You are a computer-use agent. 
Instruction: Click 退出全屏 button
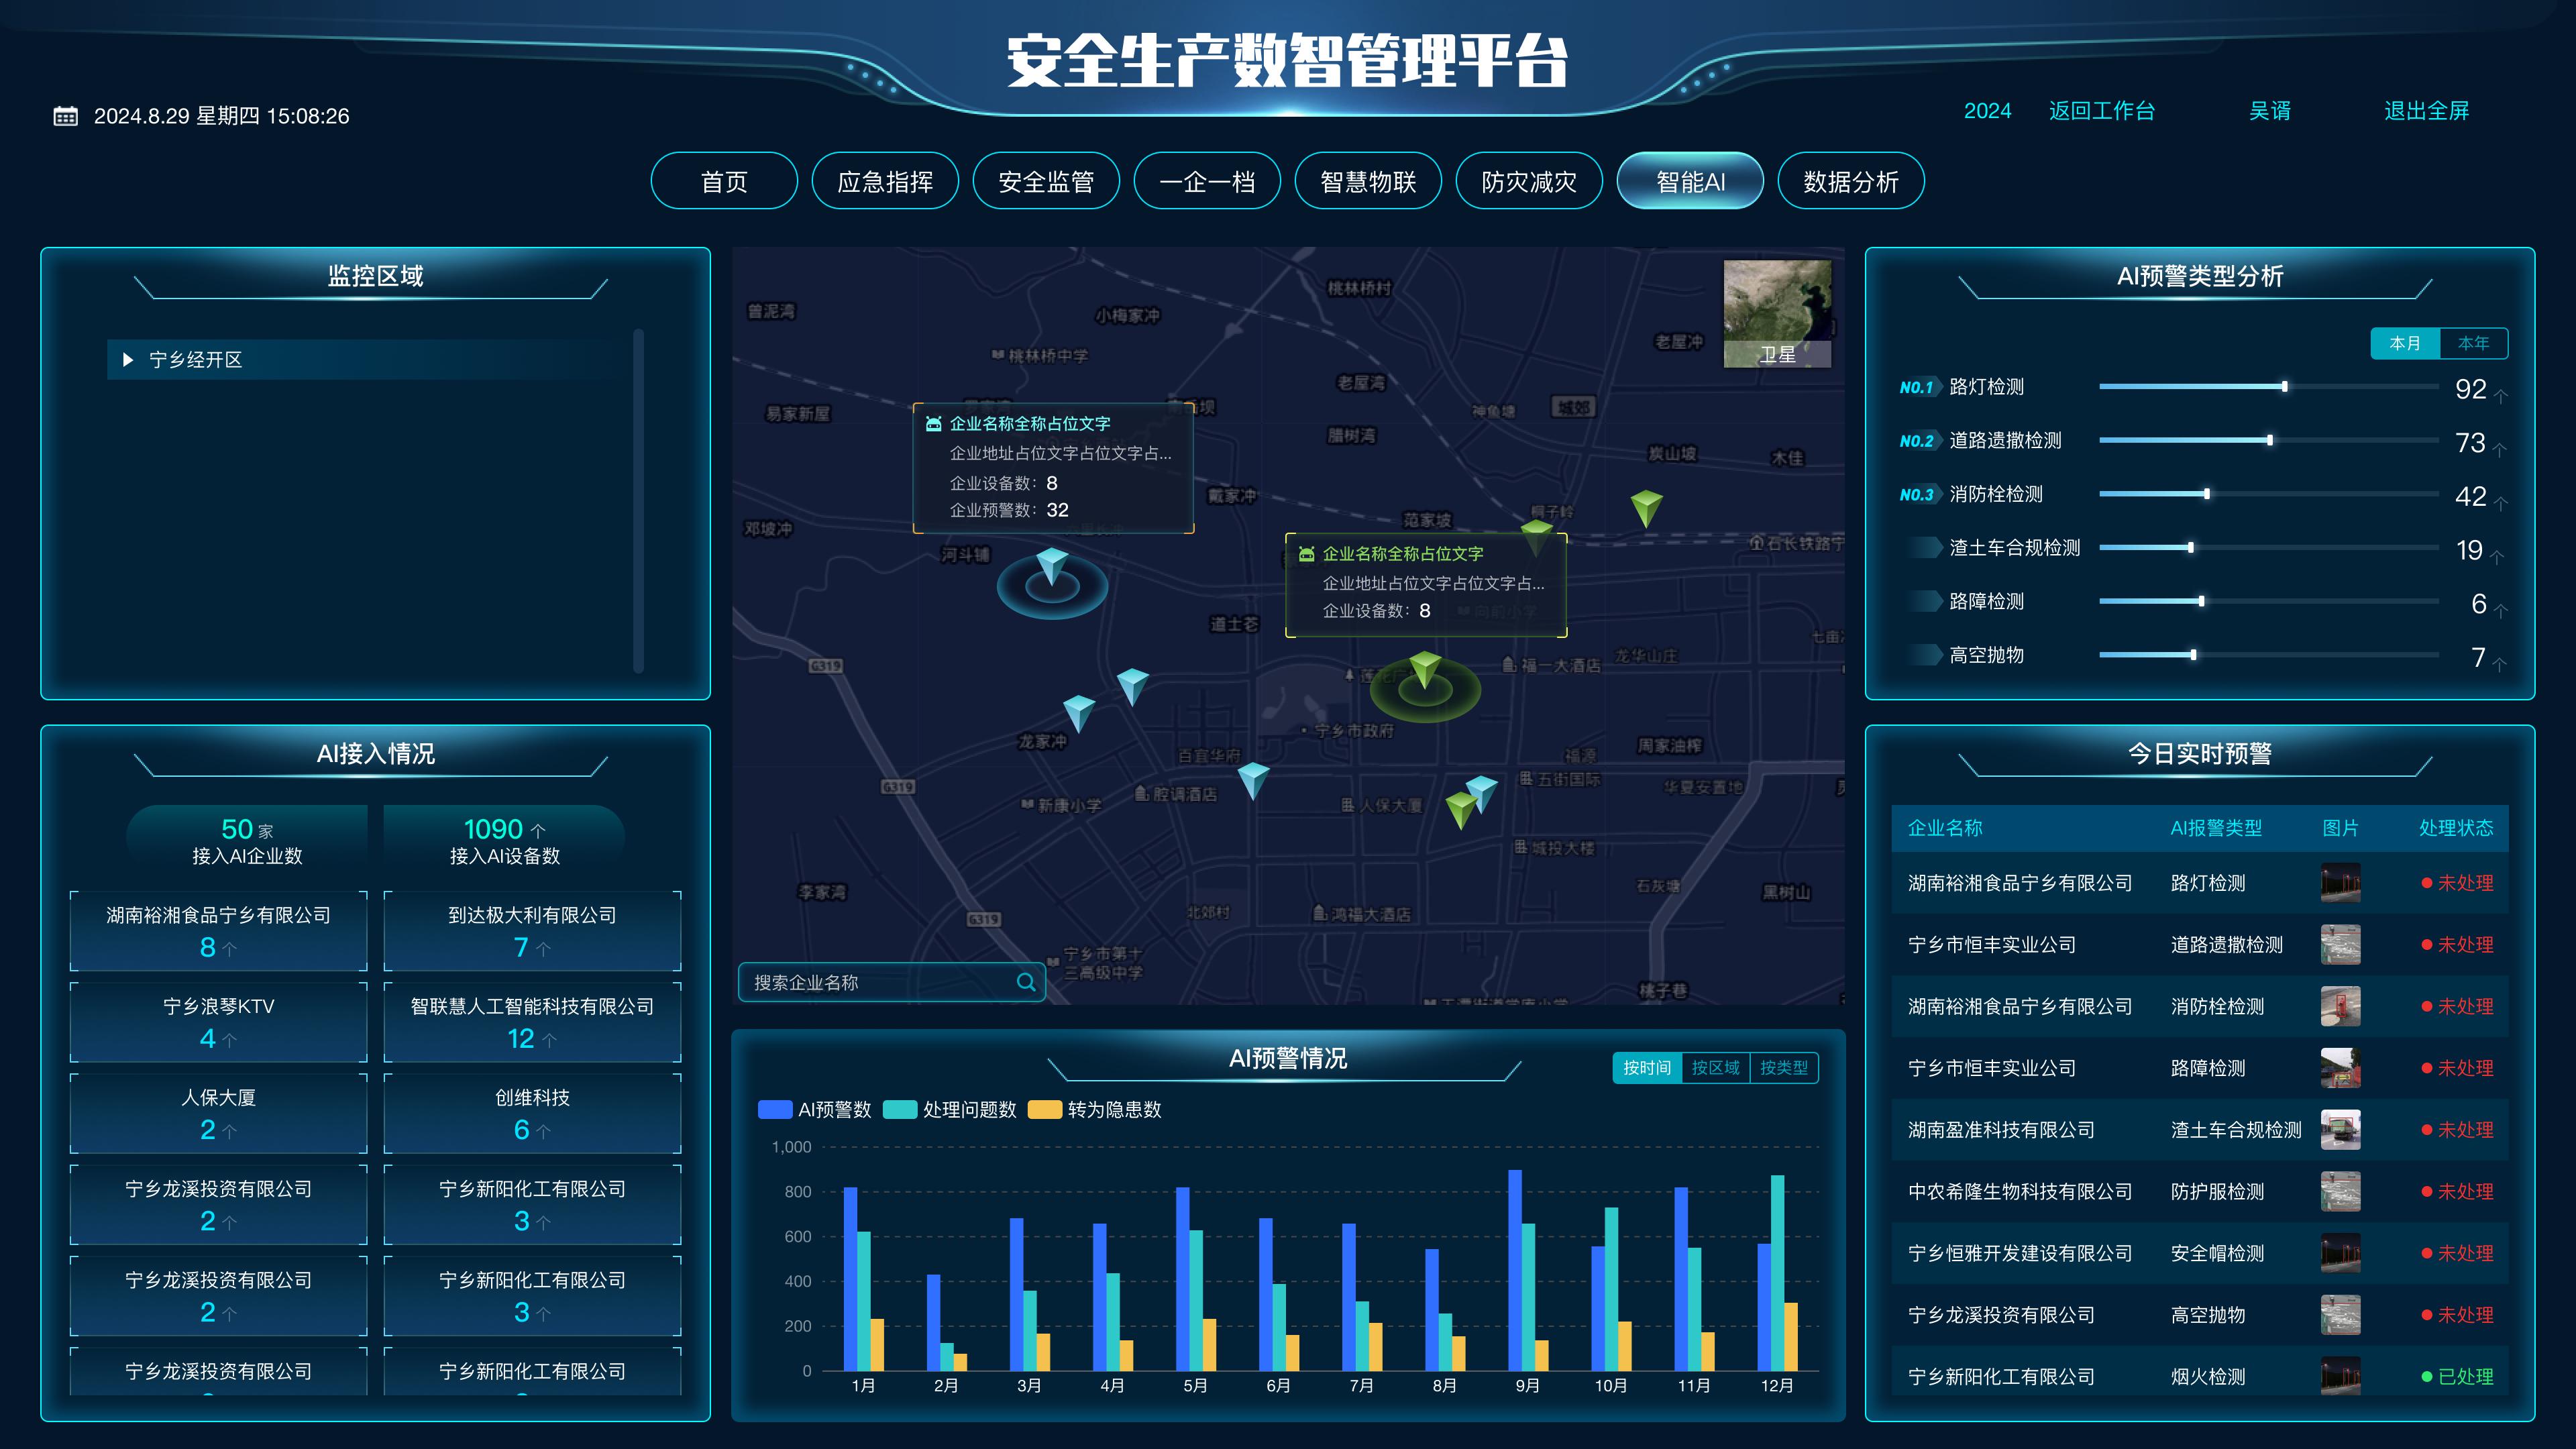pyautogui.click(x=2426, y=111)
